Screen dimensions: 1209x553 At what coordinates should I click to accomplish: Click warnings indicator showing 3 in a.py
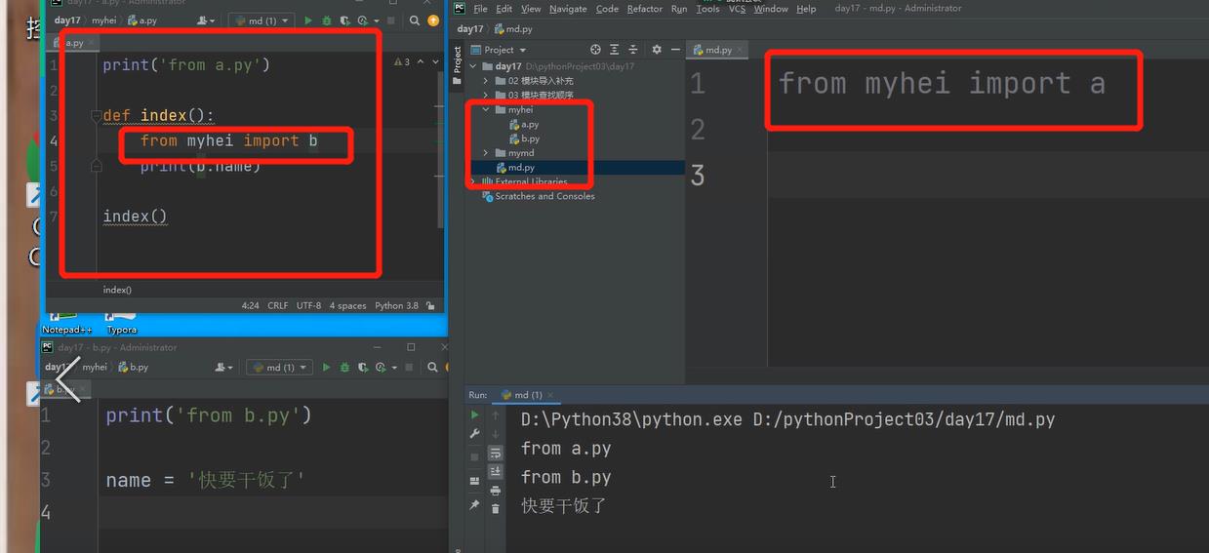point(402,61)
